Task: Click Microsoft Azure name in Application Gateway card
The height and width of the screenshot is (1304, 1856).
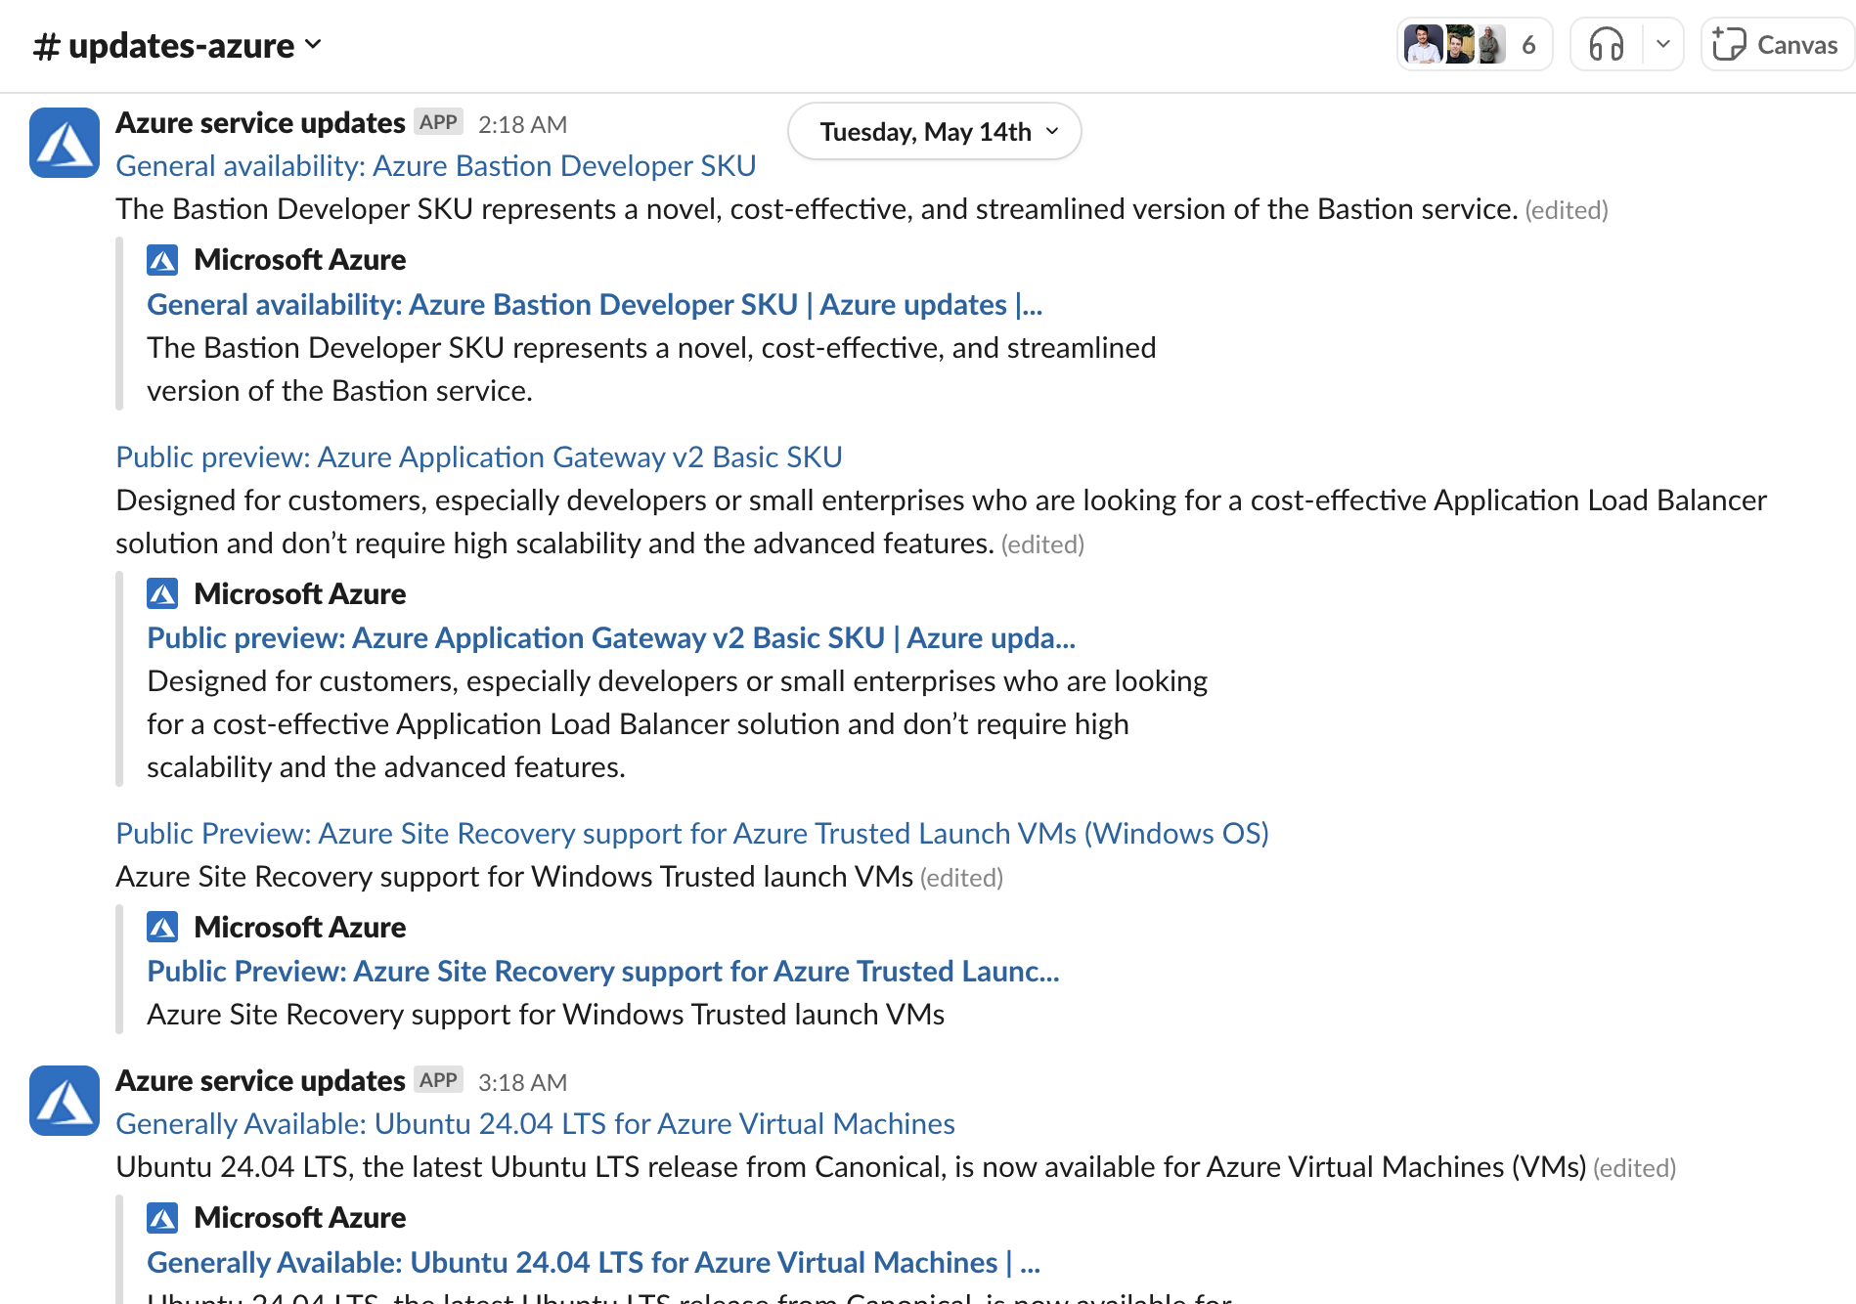Action: click(300, 593)
